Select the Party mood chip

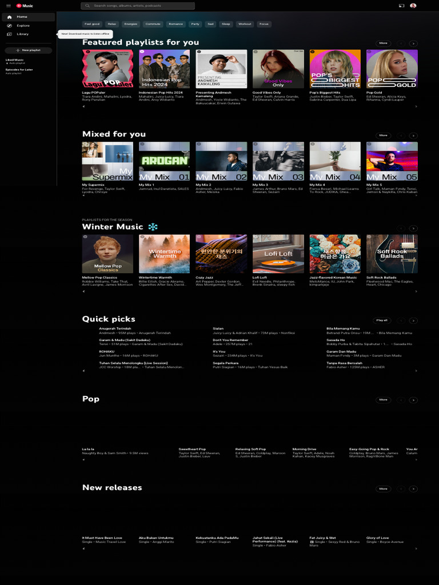coord(195,24)
